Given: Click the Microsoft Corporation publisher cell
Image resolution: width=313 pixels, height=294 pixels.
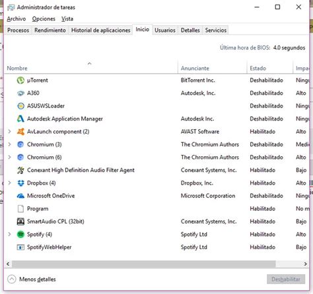Looking at the screenshot, I should point(208,196).
